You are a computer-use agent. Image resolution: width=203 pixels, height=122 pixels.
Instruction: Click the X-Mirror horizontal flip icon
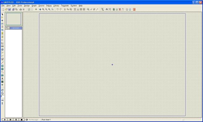coord(2,100)
